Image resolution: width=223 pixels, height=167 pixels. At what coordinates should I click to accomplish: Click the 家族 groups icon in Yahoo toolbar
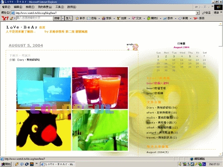point(104,18)
